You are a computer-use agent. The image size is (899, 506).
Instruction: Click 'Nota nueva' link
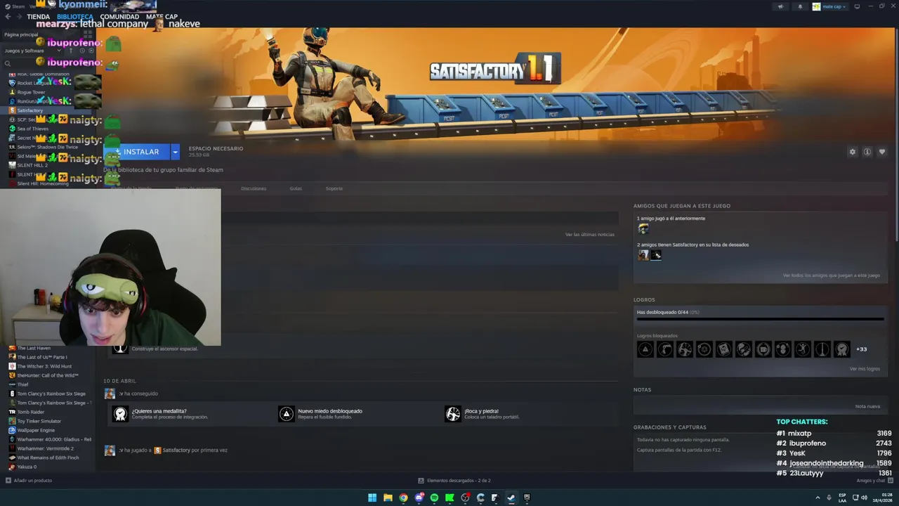tap(867, 406)
